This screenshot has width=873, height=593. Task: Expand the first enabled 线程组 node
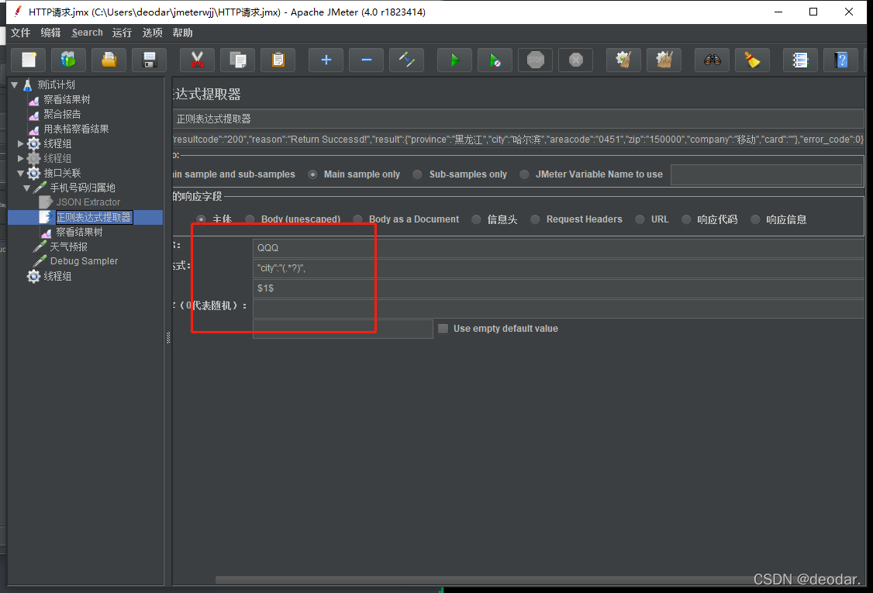21,143
